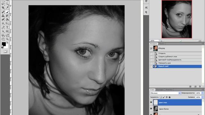Screen dimensions: 205x115
Task: Reset default foreground/background colors
Action: tap(2, 47)
